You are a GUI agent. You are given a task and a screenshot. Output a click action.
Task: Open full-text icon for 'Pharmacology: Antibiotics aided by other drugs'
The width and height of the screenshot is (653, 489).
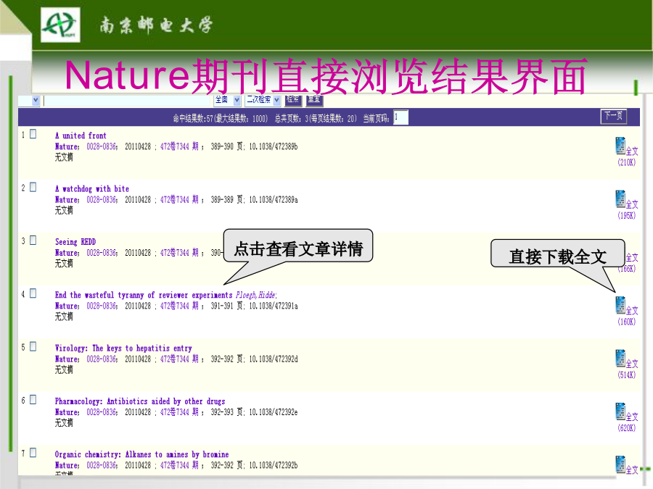point(620,411)
